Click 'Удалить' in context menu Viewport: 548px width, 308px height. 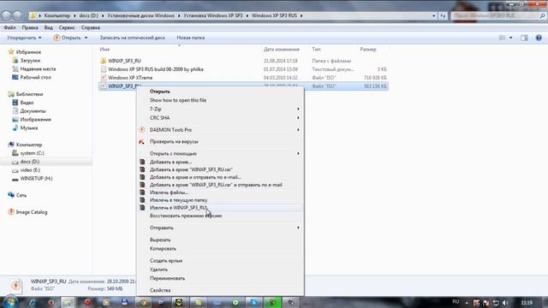pyautogui.click(x=220, y=269)
